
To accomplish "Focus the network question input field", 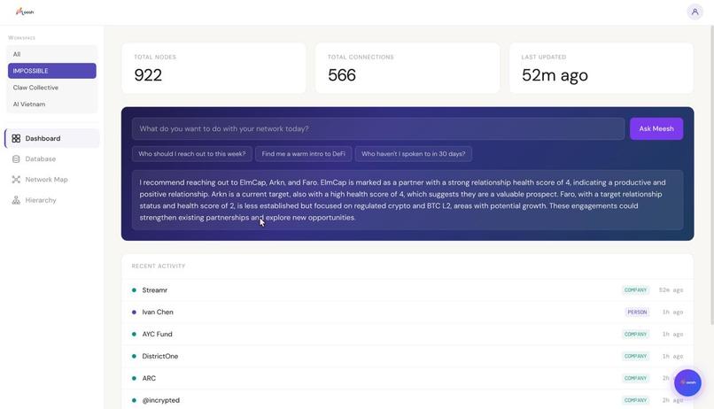I will coord(378,128).
